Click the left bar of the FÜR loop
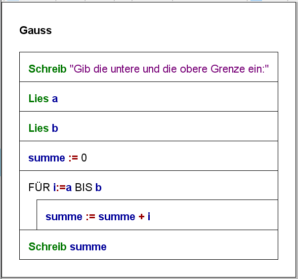298x279 pixels. point(28,215)
